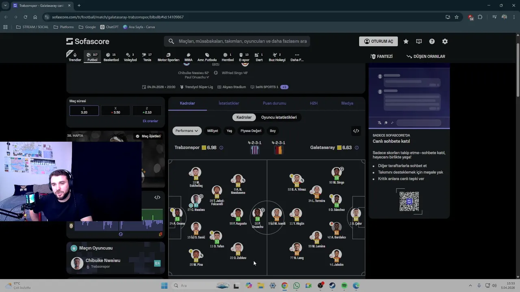Click the OTURUM AÇ login button

point(378,41)
